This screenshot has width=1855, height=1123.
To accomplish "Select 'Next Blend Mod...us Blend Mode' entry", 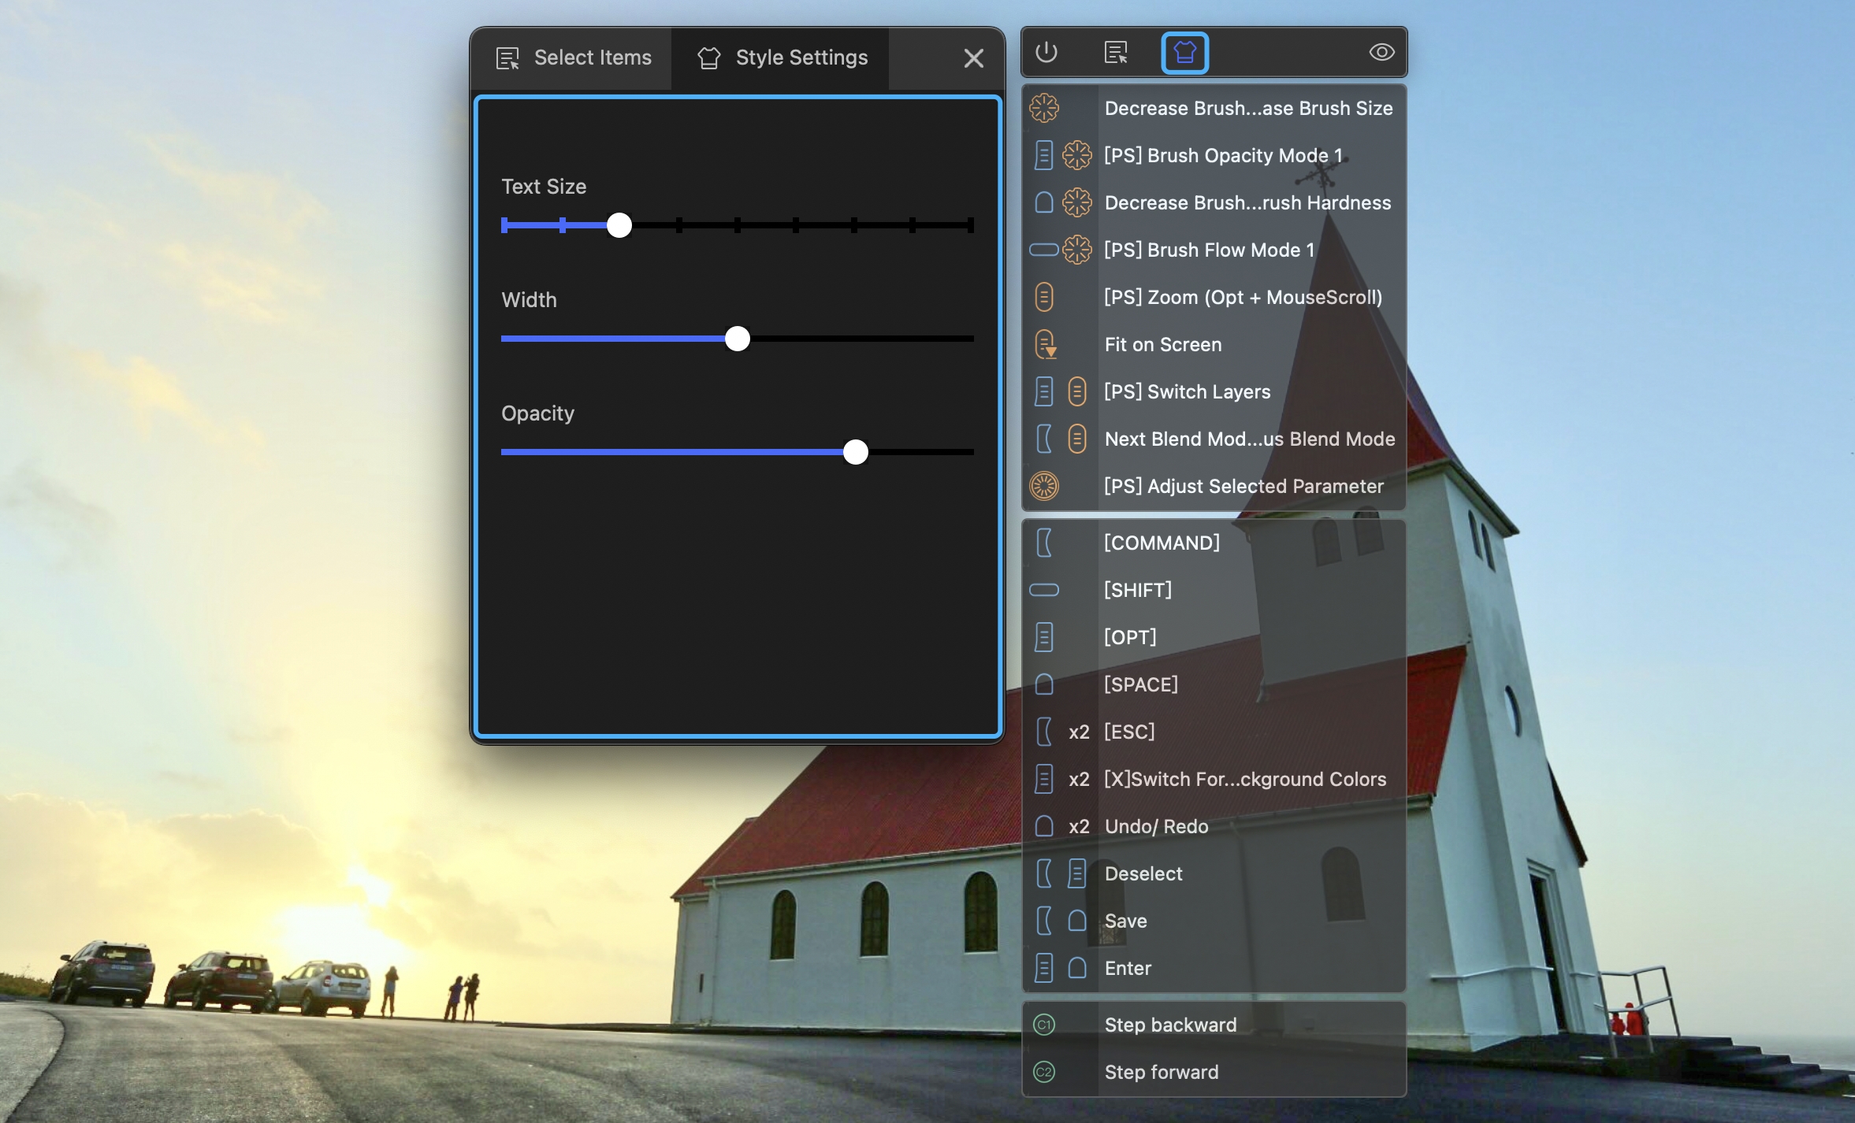I will tap(1214, 439).
